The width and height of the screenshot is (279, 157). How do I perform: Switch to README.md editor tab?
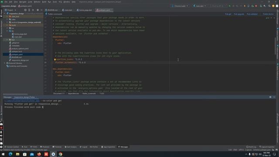coord(52,10)
